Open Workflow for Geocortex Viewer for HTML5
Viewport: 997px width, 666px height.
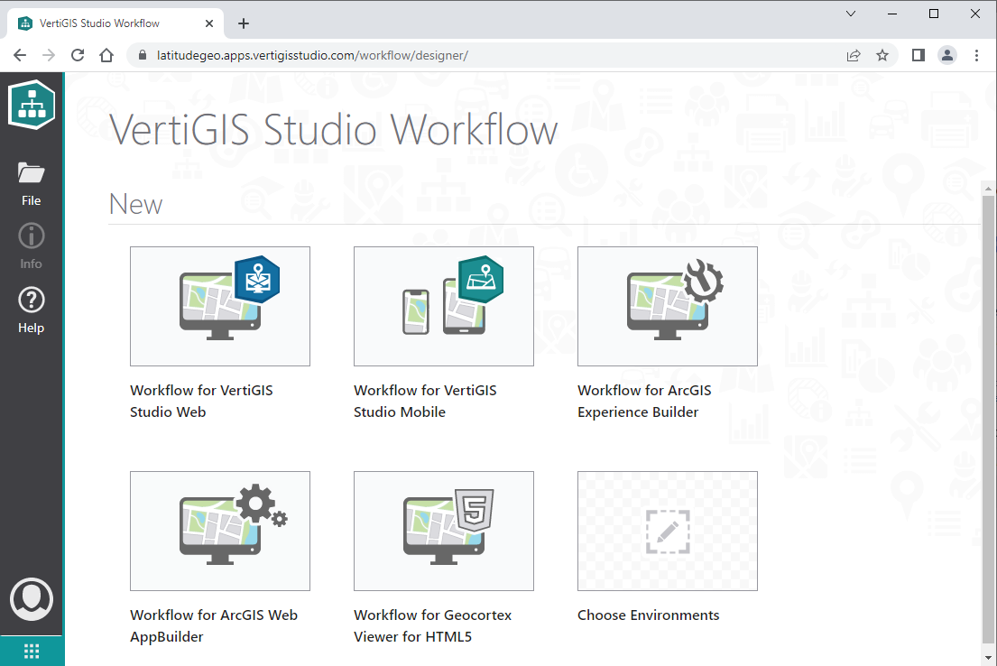[443, 531]
